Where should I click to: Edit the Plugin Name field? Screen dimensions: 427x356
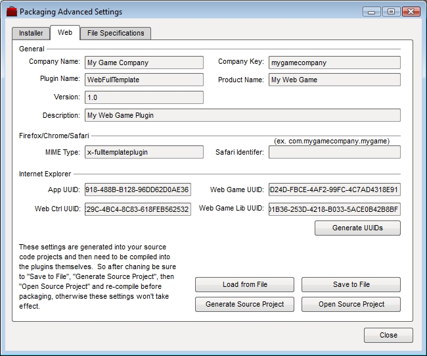click(144, 80)
